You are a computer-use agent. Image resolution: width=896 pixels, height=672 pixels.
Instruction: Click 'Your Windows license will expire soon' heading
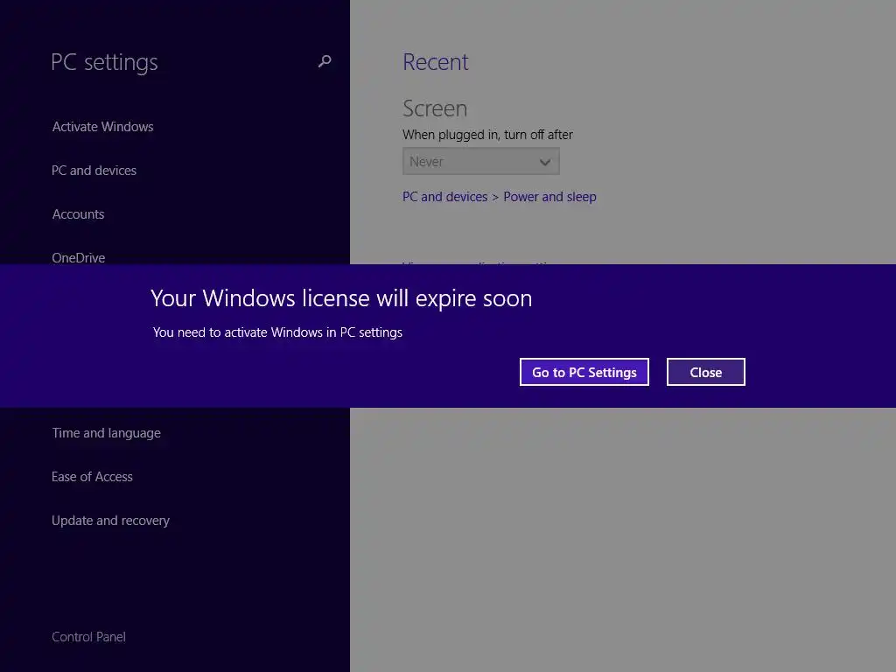[341, 298]
